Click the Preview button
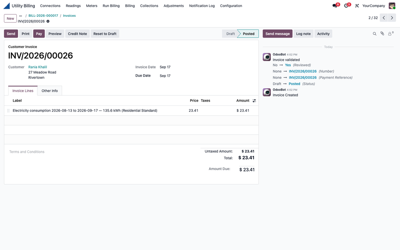The image size is (400, 250). click(55, 34)
